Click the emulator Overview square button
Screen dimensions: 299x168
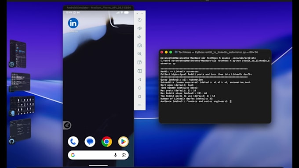[x=139, y=97]
